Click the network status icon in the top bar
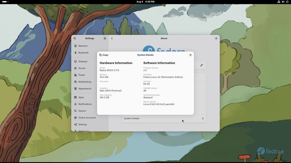 [x=279, y=2]
